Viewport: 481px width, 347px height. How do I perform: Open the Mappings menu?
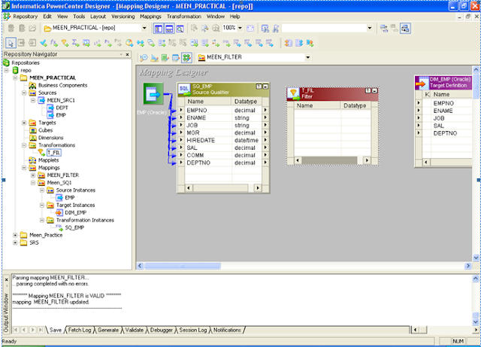tap(150, 17)
